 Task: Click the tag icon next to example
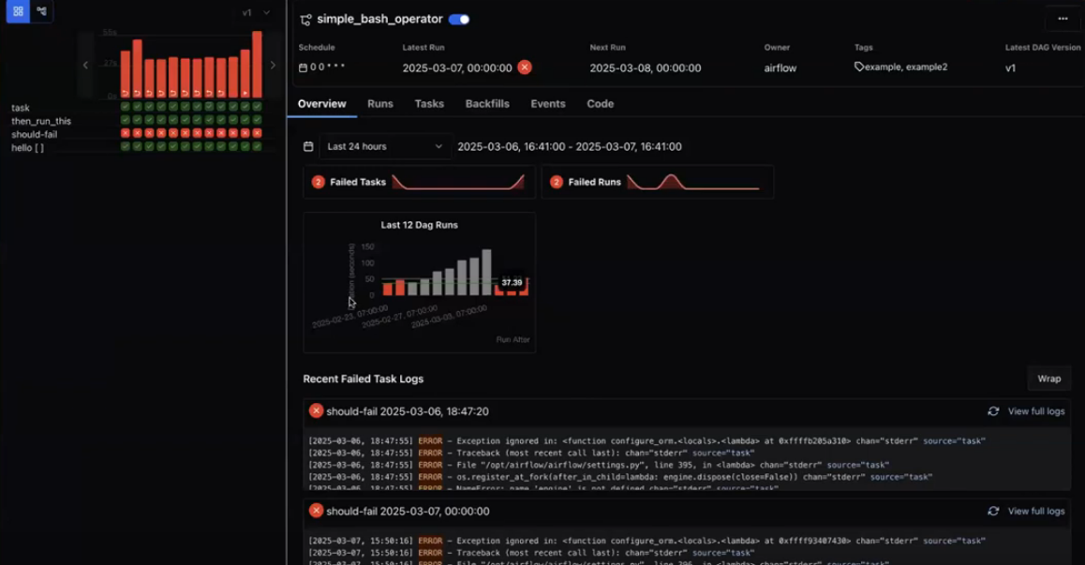click(859, 67)
